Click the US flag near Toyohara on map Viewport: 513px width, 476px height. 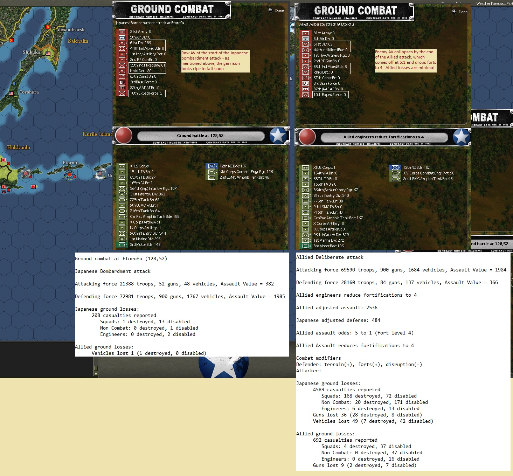11,94
